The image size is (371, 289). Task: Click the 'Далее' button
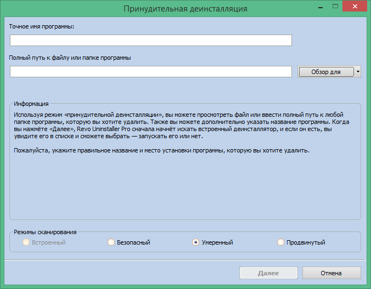tap(268, 273)
